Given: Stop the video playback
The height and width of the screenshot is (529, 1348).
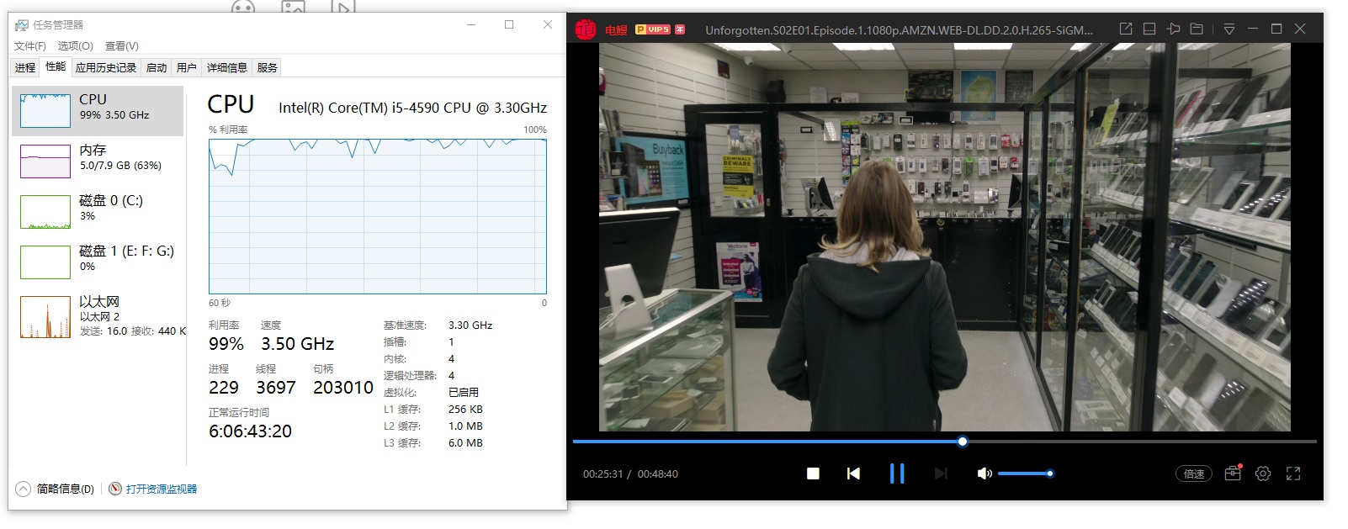Looking at the screenshot, I should (x=813, y=473).
